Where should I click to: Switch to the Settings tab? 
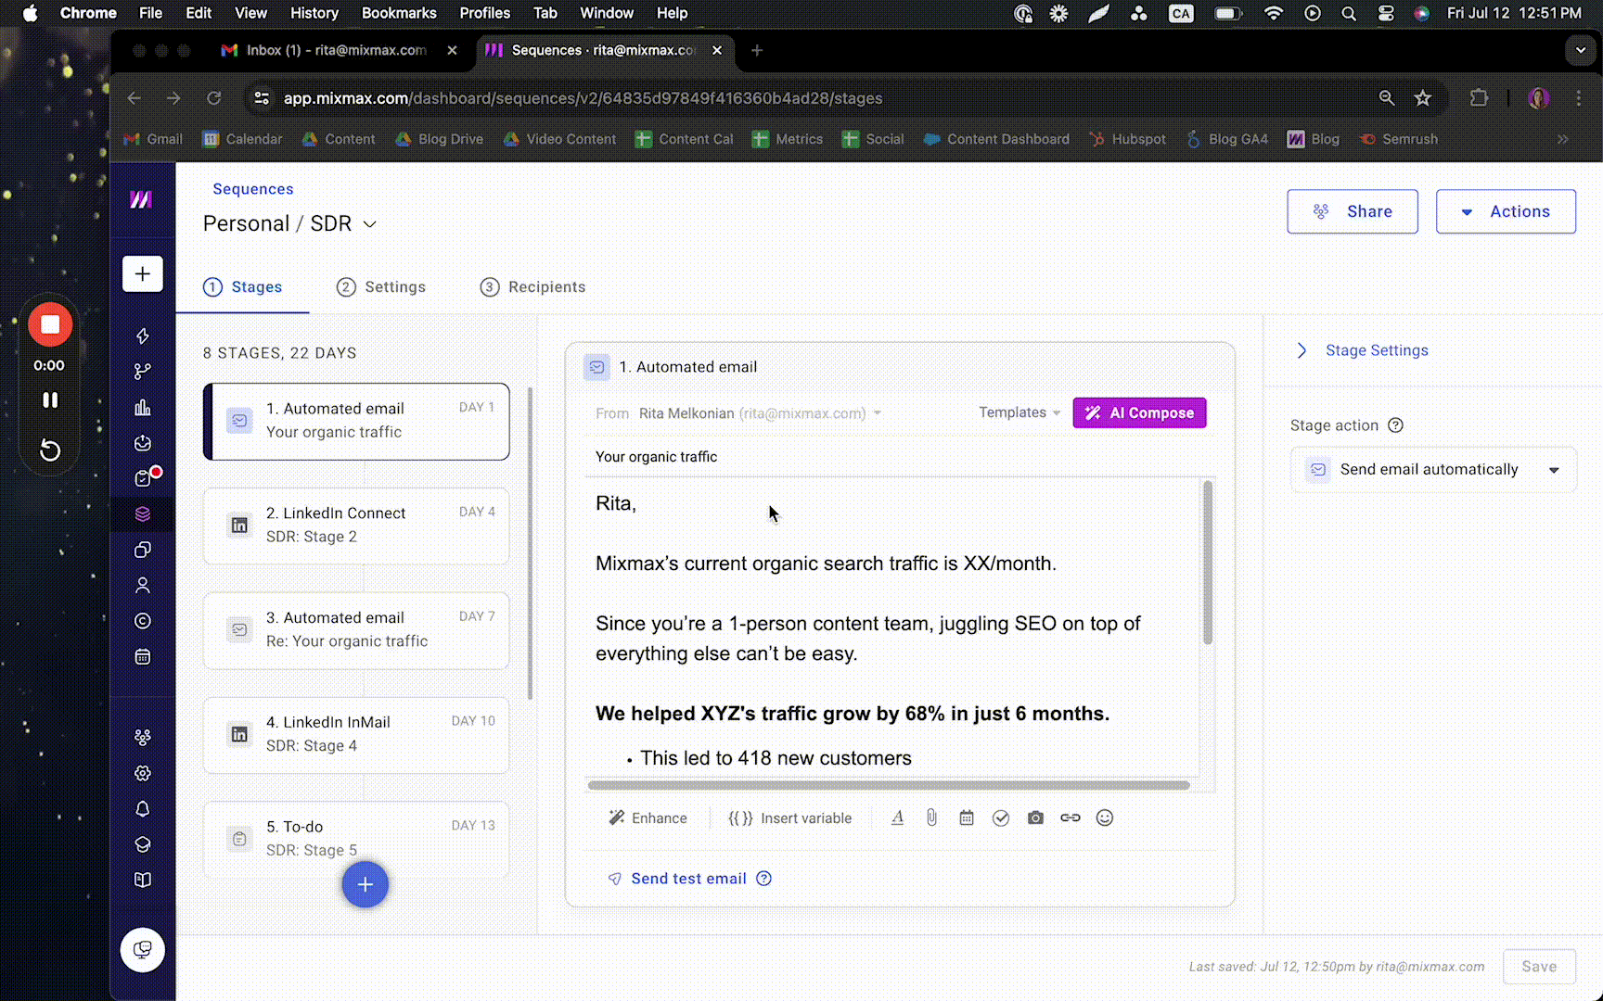(x=381, y=287)
